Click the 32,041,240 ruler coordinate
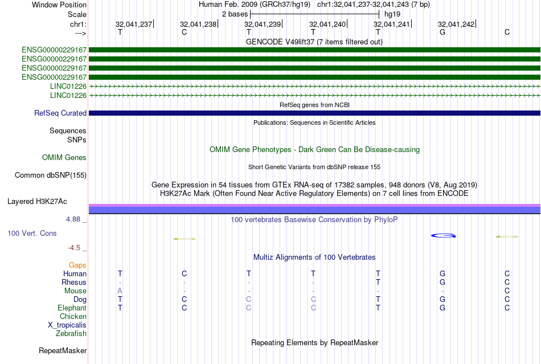Screen dimensions: 541x364 pos(327,24)
